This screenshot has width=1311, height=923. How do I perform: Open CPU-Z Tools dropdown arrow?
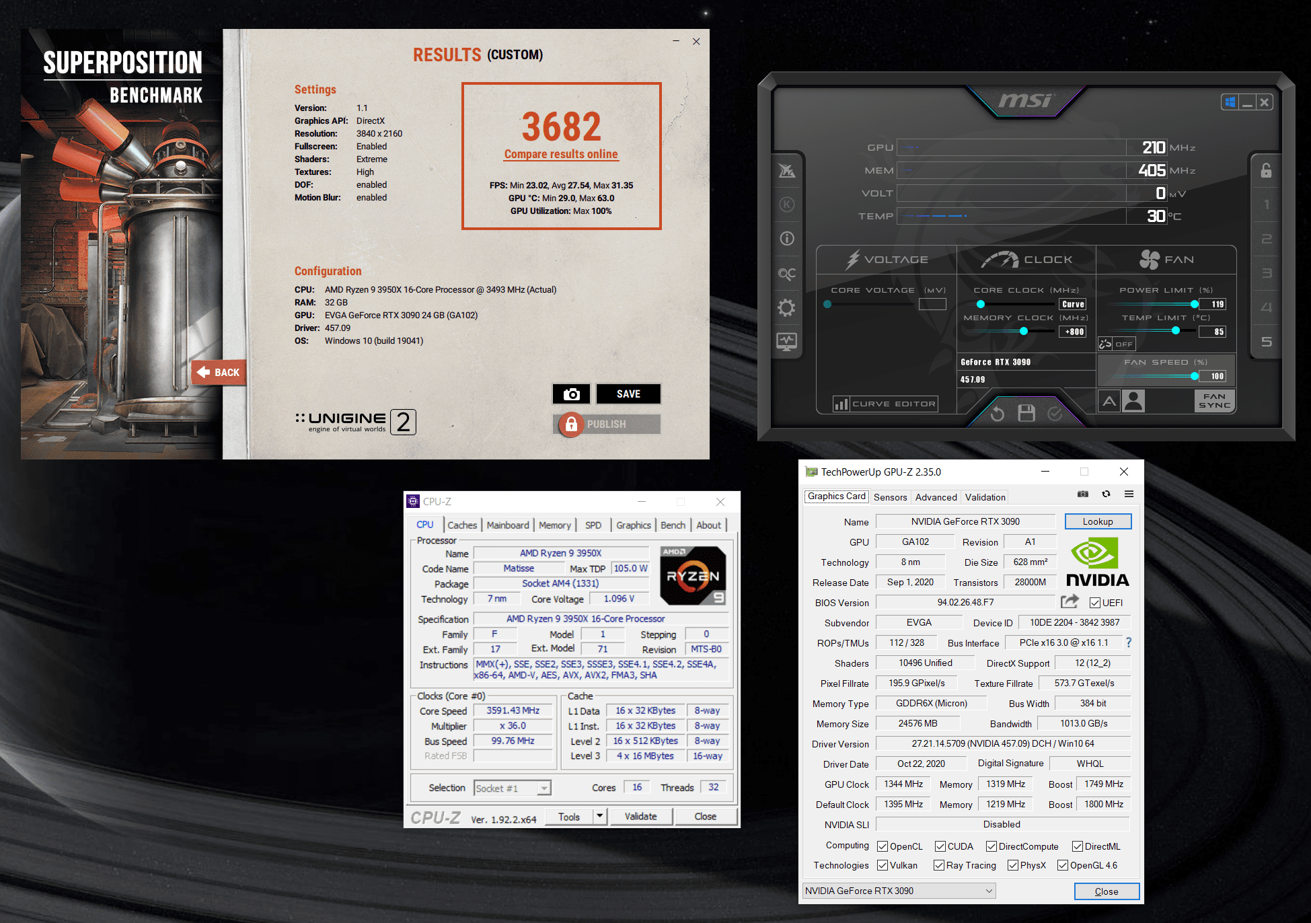[599, 816]
